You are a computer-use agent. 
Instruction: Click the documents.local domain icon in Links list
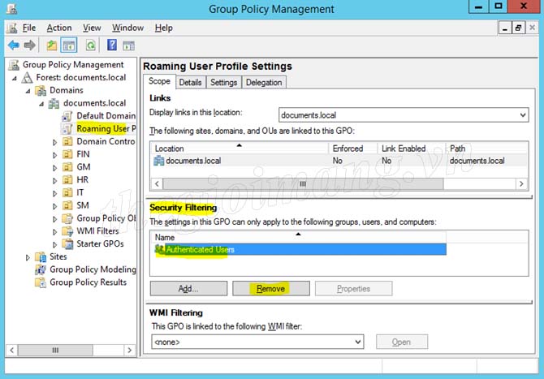(x=159, y=161)
